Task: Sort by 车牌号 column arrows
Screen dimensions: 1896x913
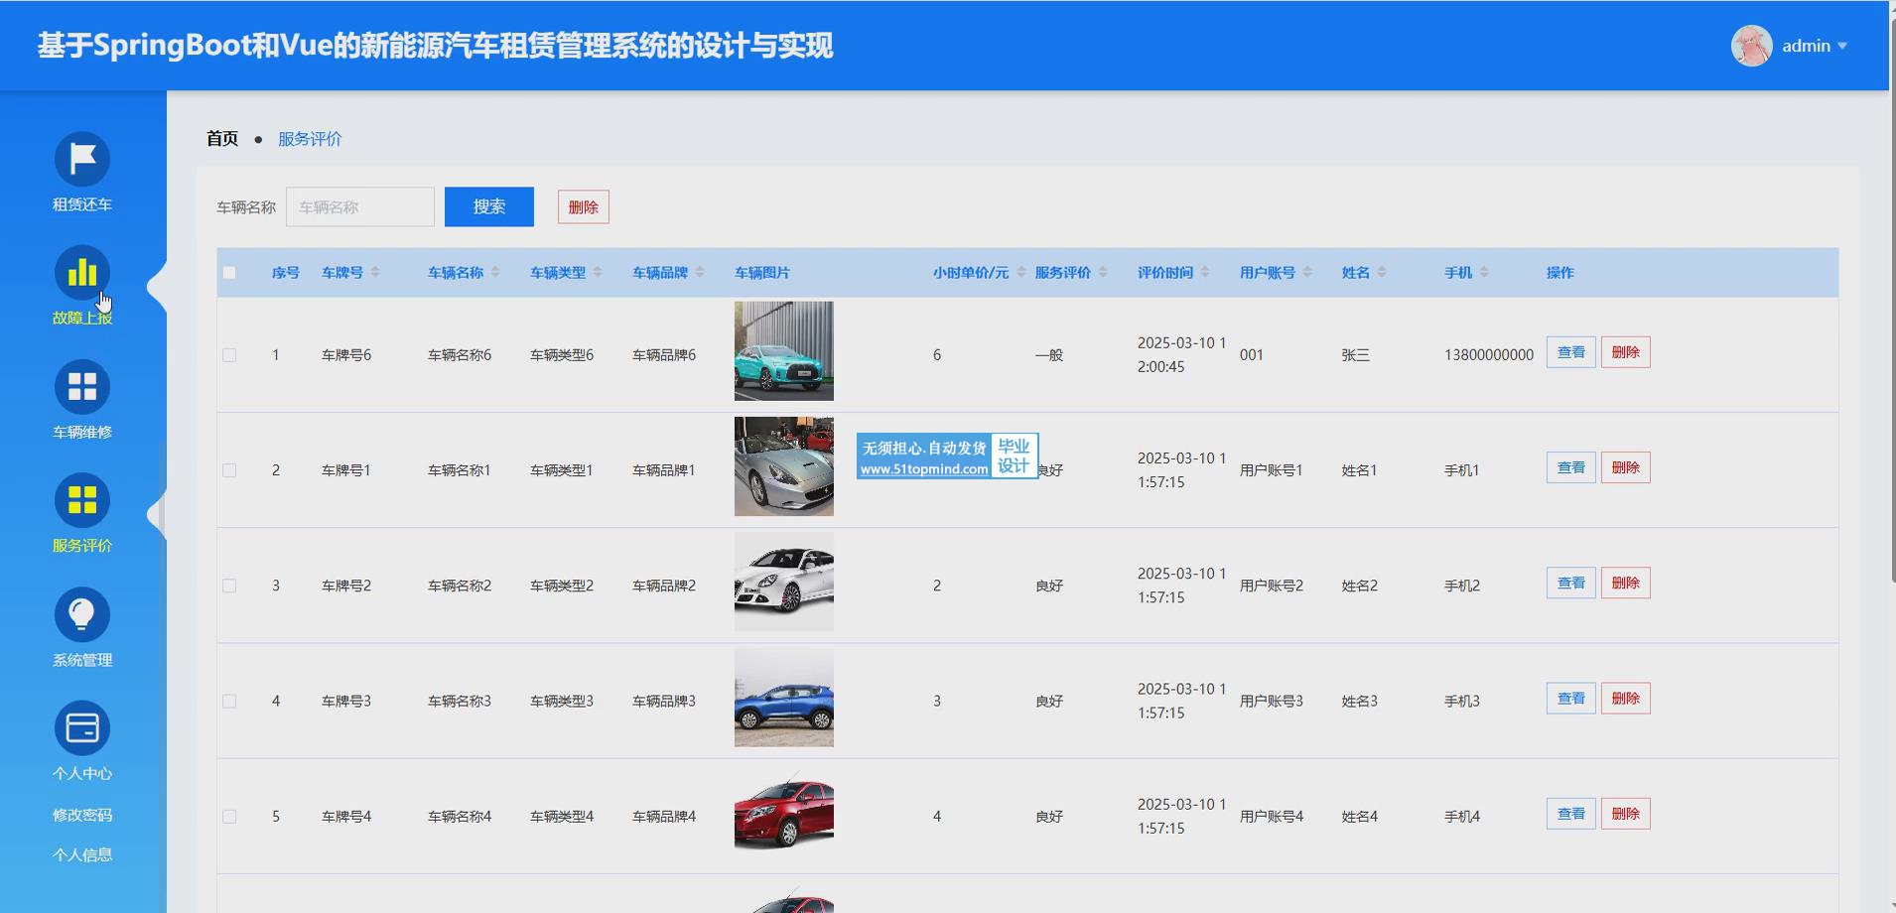Action: point(375,273)
